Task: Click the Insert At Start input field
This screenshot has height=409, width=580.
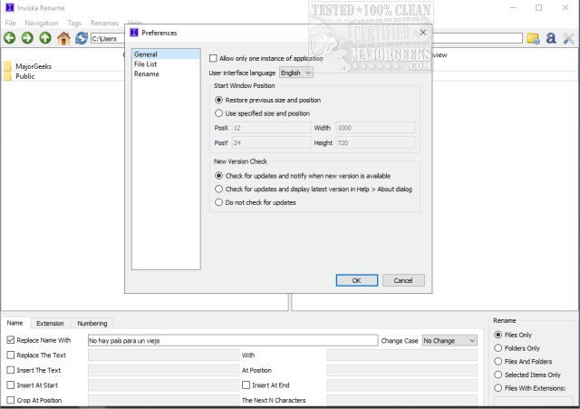Action: point(163,385)
